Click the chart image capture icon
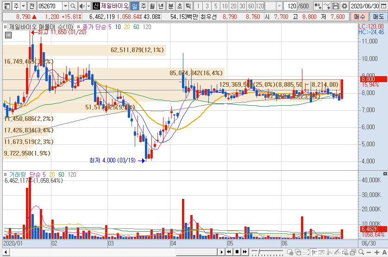The width and height of the screenshot is (388, 257). pos(353,252)
